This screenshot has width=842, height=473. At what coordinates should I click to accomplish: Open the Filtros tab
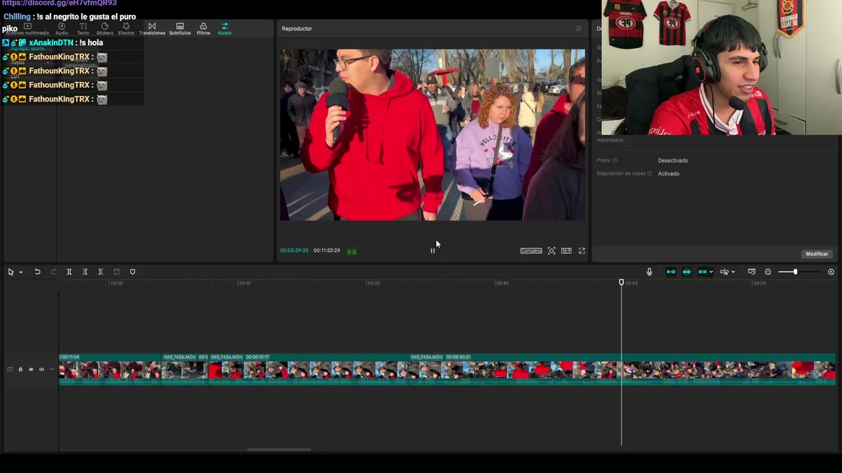pos(203,29)
